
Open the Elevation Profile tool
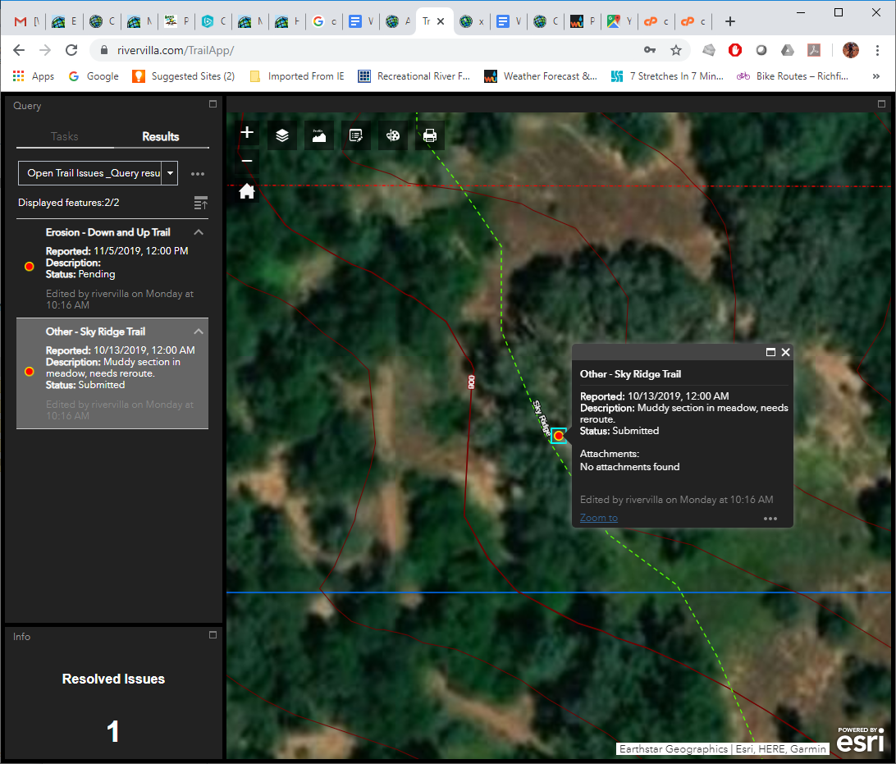pyautogui.click(x=319, y=136)
